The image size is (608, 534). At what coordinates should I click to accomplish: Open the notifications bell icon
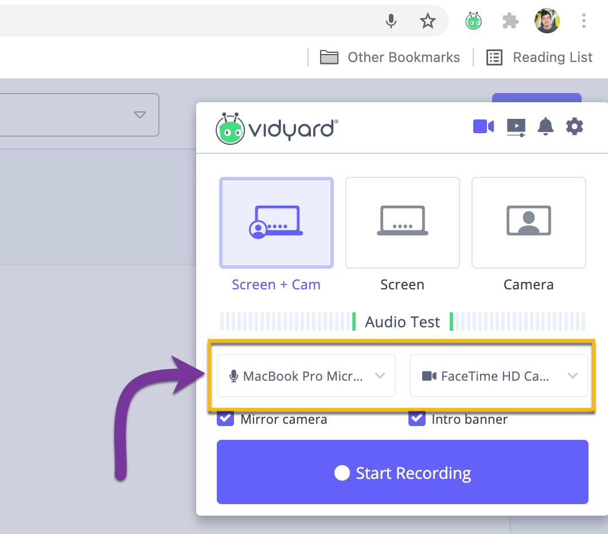(545, 126)
